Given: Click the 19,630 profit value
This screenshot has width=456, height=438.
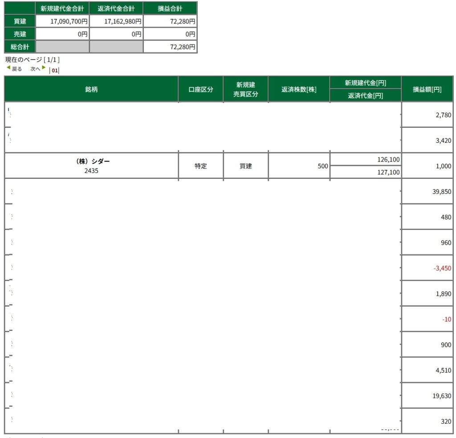Looking at the screenshot, I should pos(442,396).
